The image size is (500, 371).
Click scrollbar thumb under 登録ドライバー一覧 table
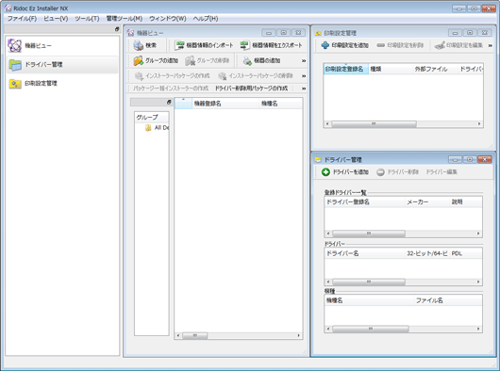click(369, 234)
